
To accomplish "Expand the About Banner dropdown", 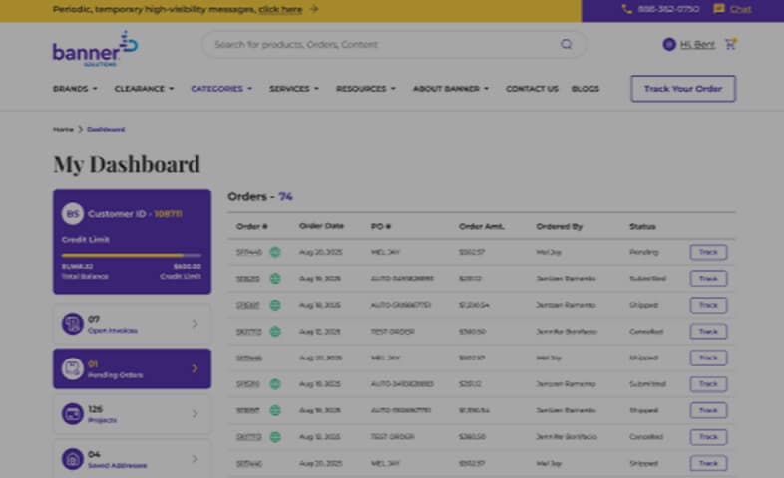I will [451, 89].
